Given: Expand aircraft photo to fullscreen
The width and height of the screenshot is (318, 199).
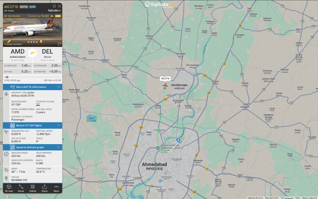Looking at the screenshot, I should 59,44.
